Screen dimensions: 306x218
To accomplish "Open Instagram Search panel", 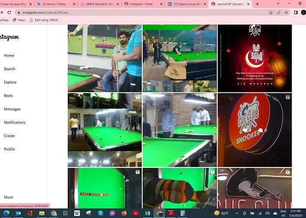I will pos(10,69).
